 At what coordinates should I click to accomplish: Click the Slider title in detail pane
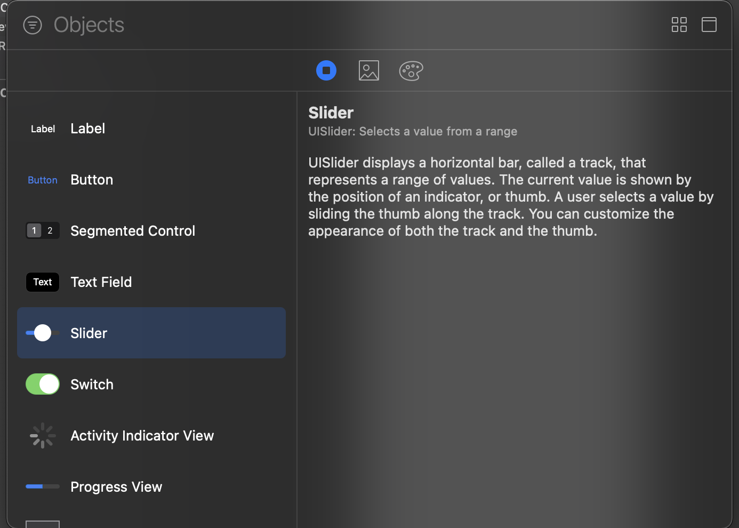point(331,113)
